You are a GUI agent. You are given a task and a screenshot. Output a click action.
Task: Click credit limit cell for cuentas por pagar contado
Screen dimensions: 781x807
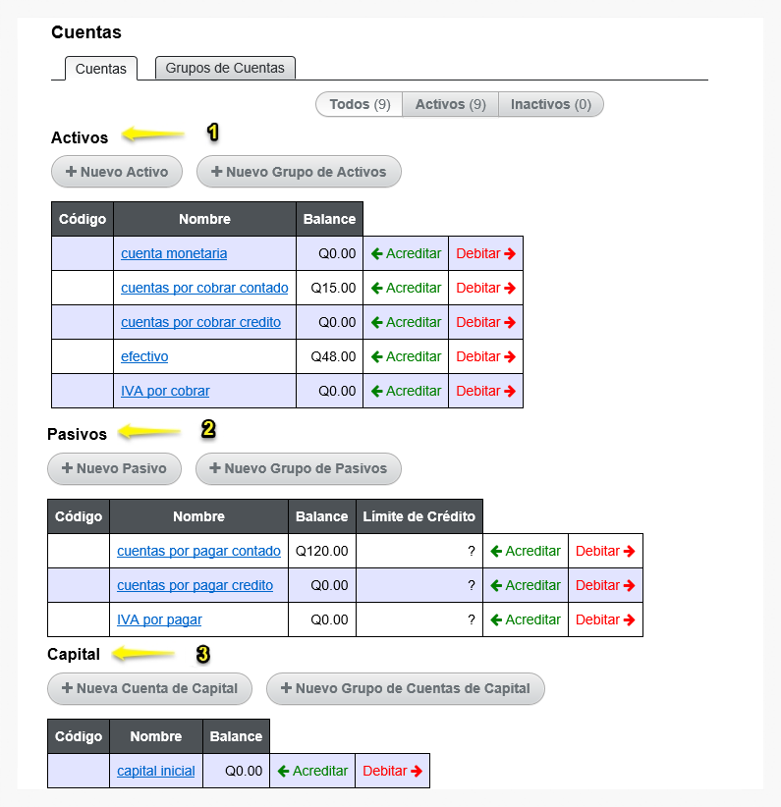[x=419, y=551]
